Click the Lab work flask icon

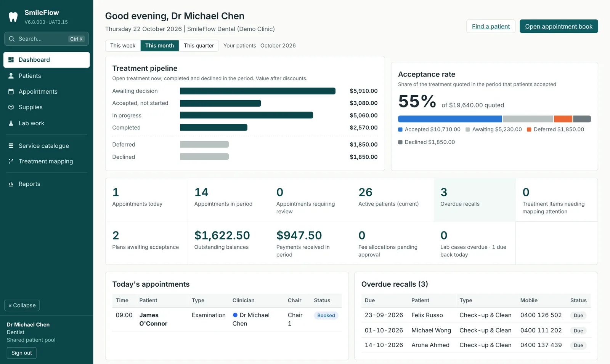coord(11,123)
